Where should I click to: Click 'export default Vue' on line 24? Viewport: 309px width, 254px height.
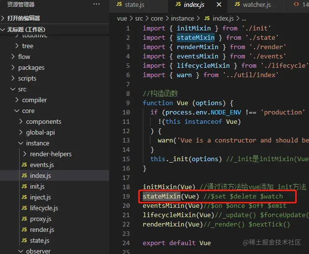point(177,243)
